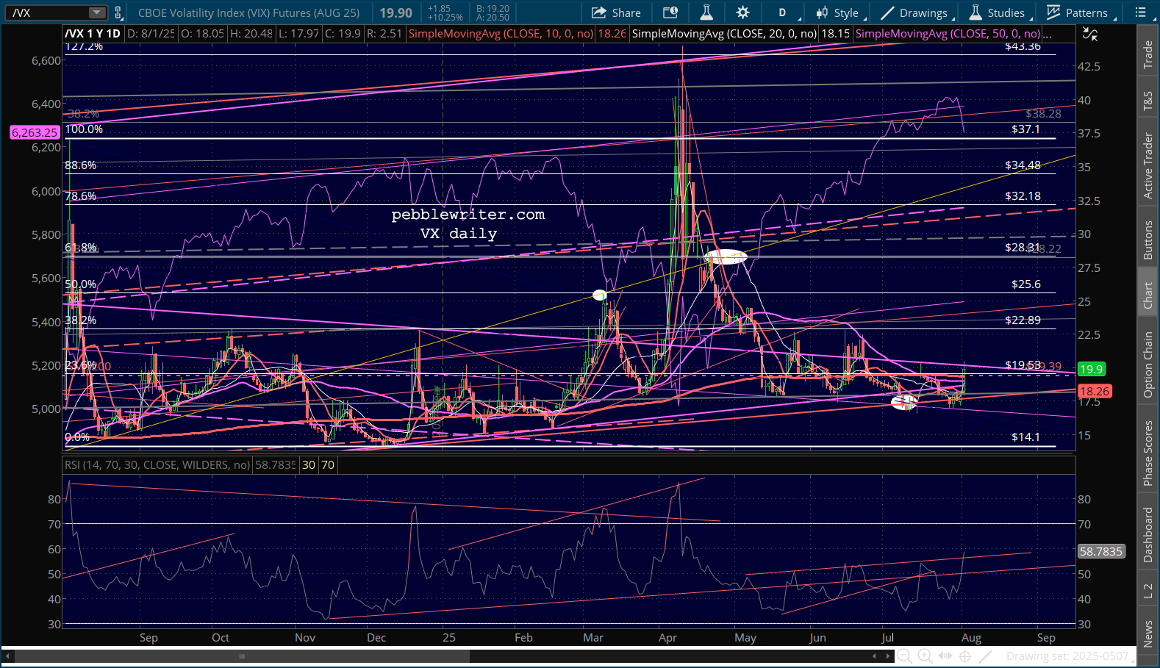
Task: Open the /VX symbol dropdown arrow
Action: (97, 12)
